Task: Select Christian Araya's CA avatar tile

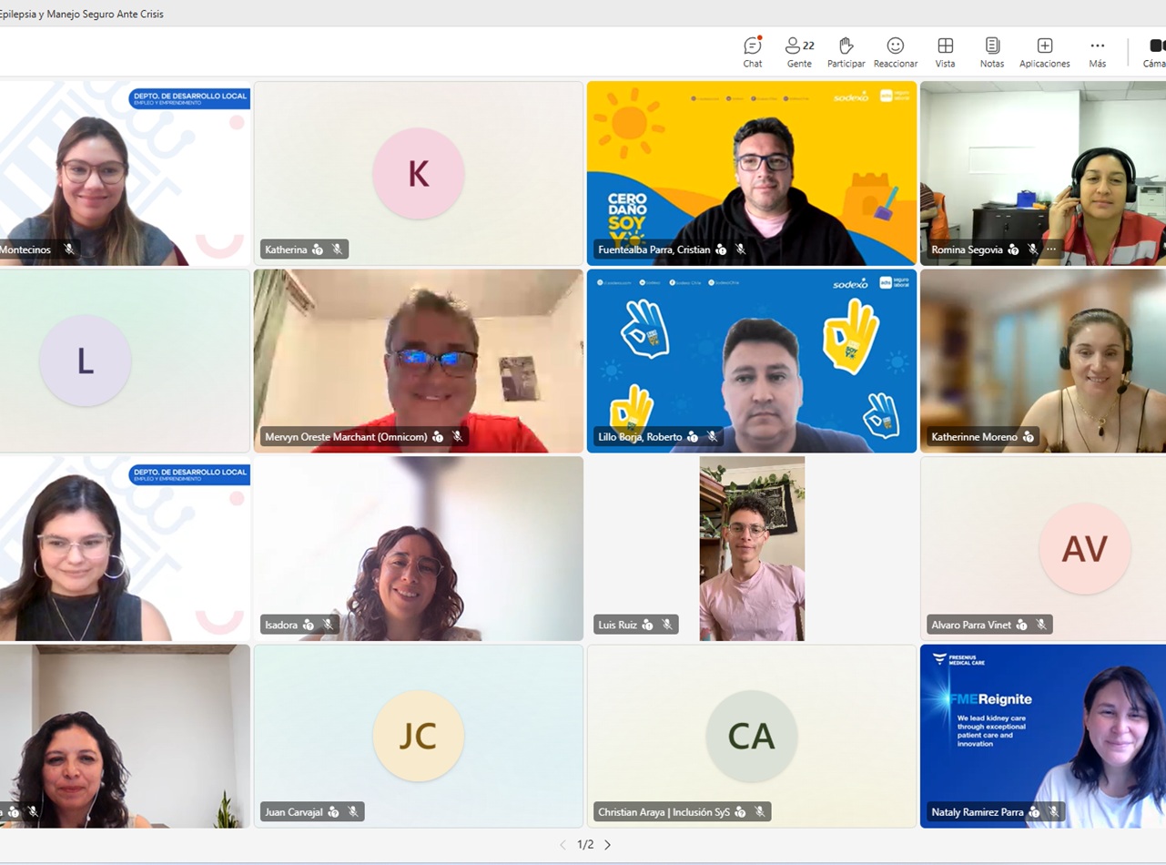Action: (751, 736)
